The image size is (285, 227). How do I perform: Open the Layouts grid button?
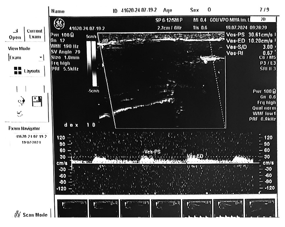pyautogui.click(x=27, y=71)
